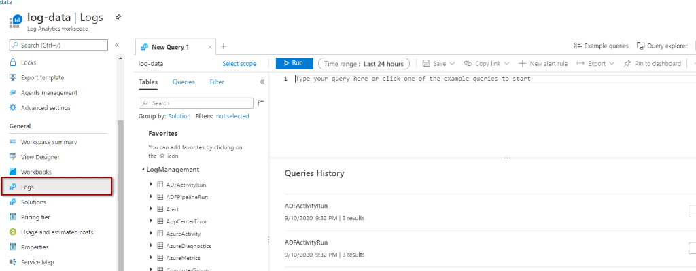
Task: Collapse the tables side pane
Action: click(x=262, y=82)
